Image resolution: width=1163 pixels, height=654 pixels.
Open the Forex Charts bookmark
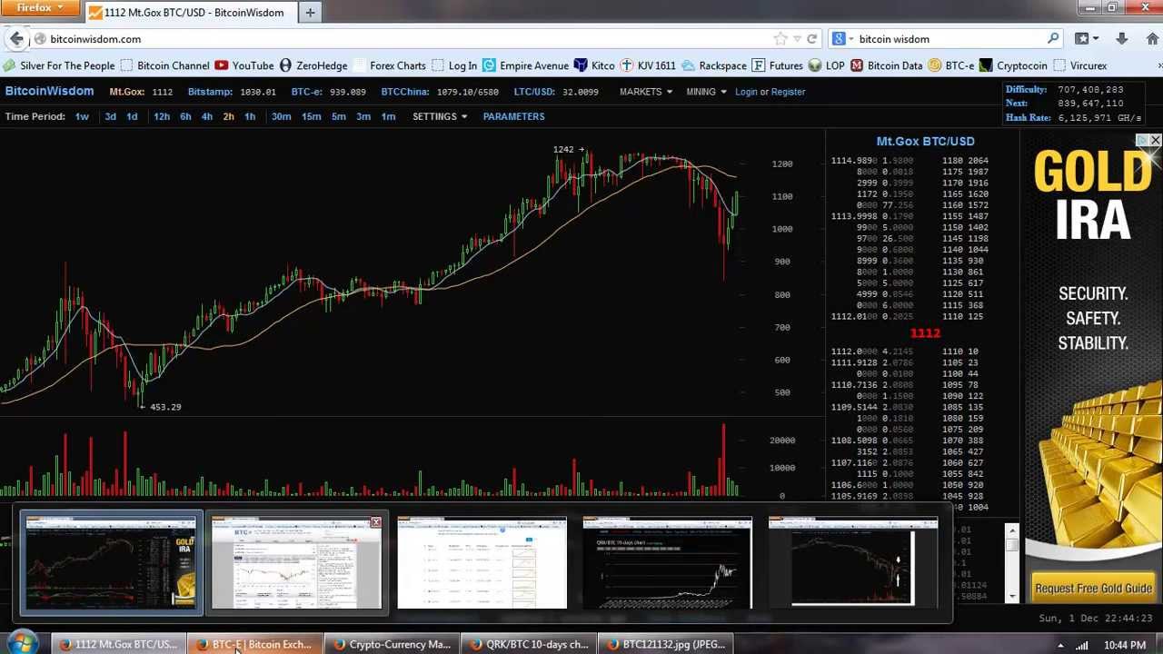pos(389,65)
